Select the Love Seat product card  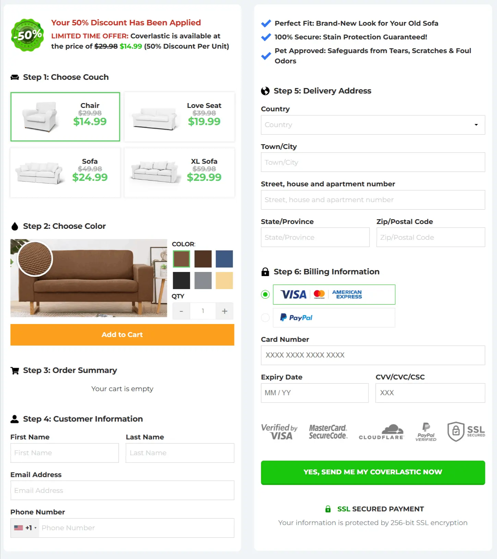point(179,116)
